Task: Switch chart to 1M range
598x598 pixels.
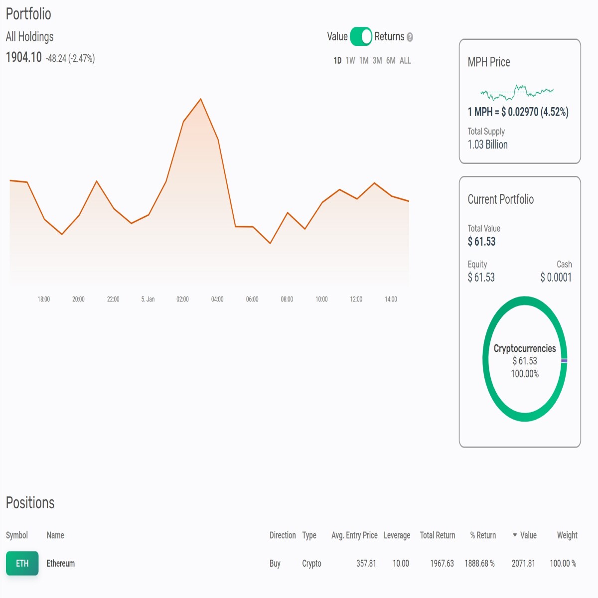Action: tap(364, 60)
